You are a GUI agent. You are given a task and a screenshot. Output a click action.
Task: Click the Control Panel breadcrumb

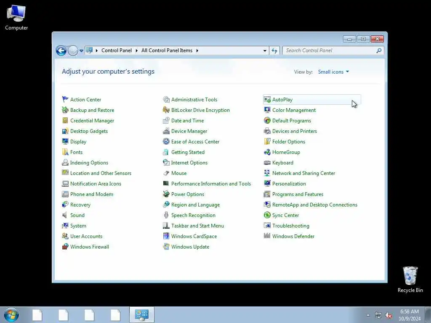point(117,50)
